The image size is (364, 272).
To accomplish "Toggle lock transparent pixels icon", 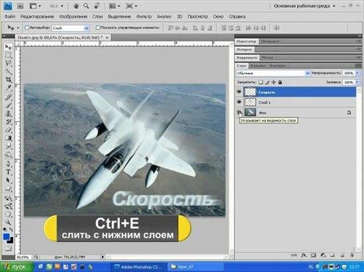I will click(261, 82).
